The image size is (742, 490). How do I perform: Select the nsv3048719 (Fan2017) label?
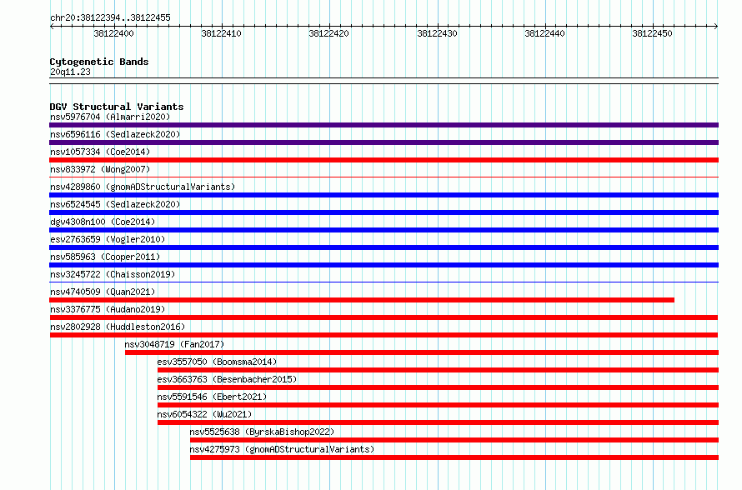pyautogui.click(x=174, y=344)
